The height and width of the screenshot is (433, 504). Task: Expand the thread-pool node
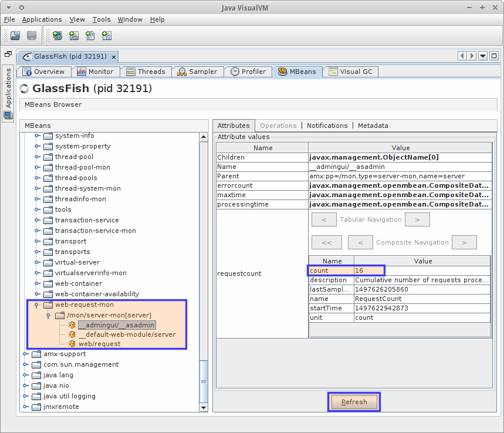coord(38,157)
